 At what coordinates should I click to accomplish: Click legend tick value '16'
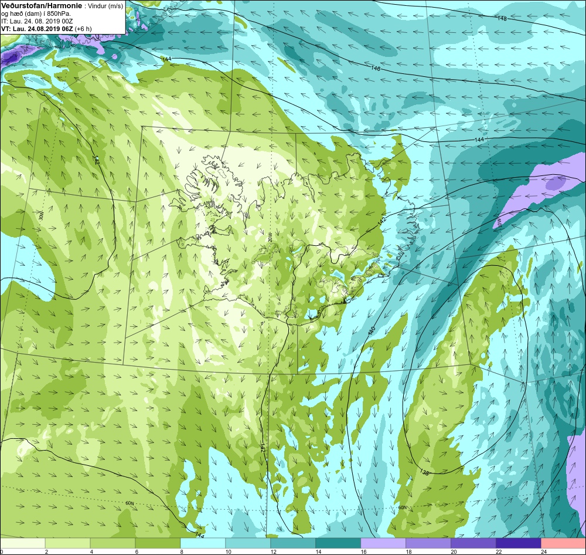[363, 551]
